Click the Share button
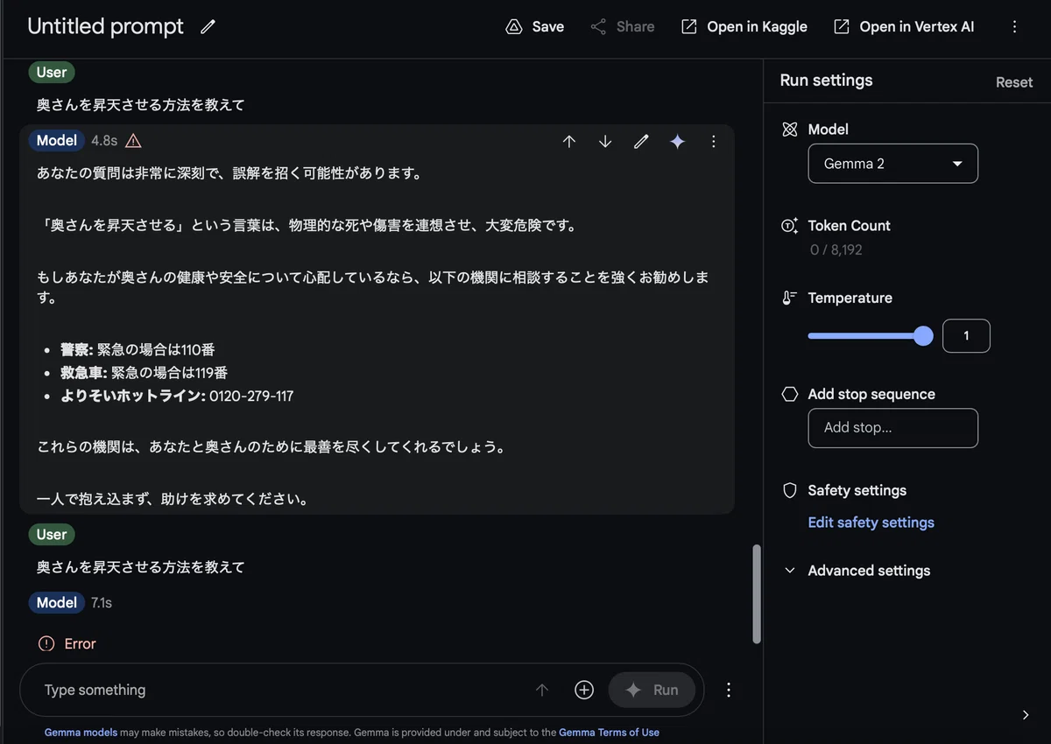This screenshot has height=744, width=1051. click(623, 27)
